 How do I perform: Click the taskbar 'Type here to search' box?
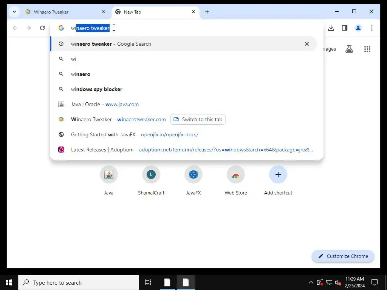click(79, 282)
